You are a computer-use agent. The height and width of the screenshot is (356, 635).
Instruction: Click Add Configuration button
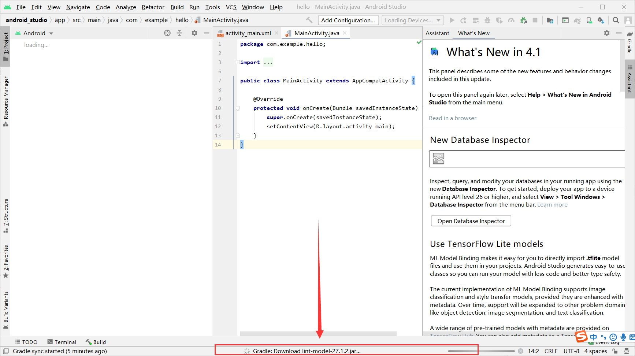[x=348, y=20]
